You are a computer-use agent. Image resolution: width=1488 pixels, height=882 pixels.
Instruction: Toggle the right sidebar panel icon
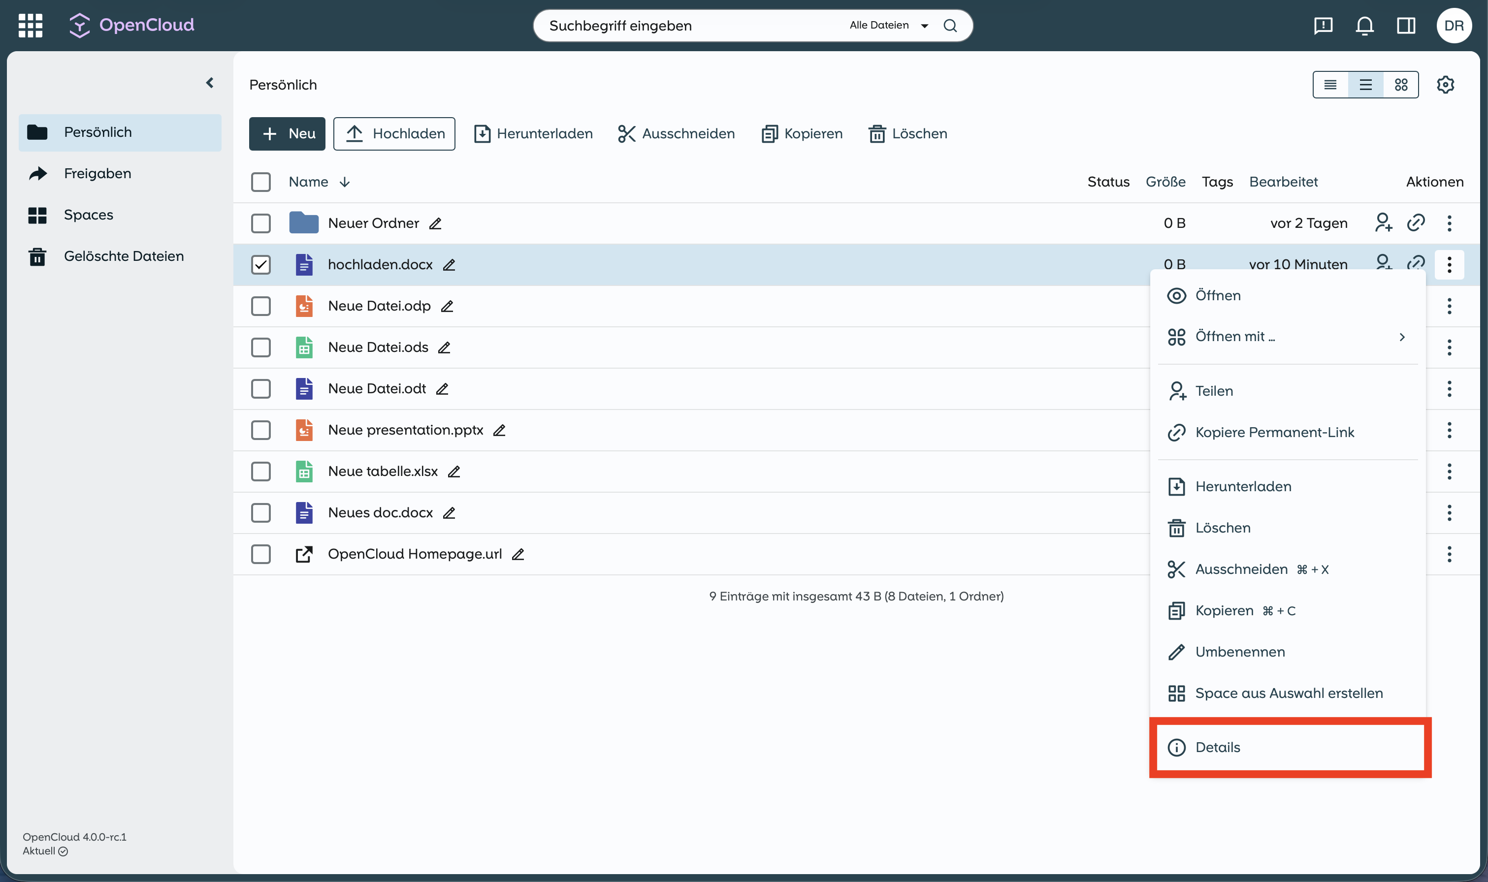(1406, 25)
